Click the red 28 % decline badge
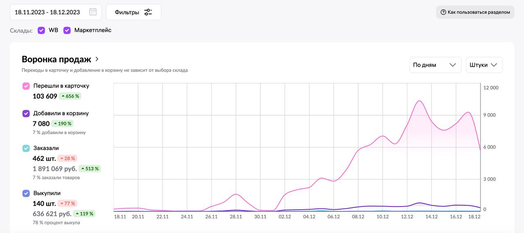Viewport: 524px width, 233px height. [x=68, y=158]
